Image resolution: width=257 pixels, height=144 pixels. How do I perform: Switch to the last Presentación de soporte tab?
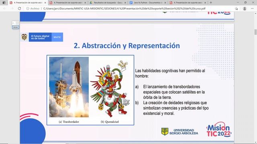click(188, 3)
